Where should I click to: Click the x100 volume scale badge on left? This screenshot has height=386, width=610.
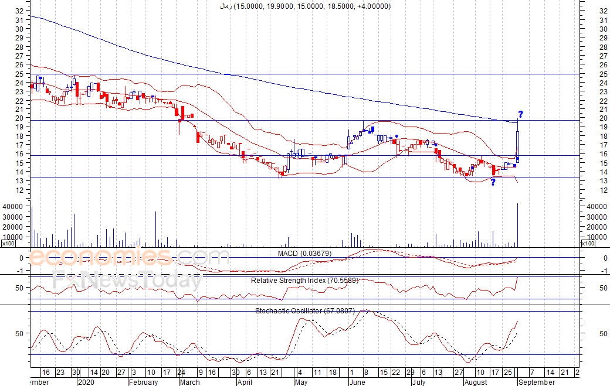(x=8, y=243)
